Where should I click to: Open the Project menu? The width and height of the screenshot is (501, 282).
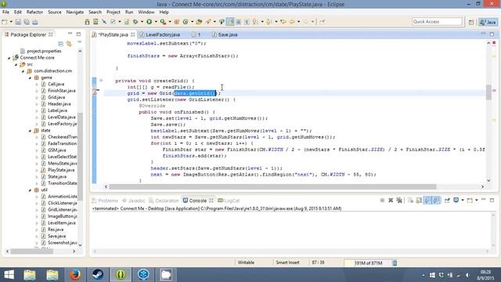tap(113, 13)
